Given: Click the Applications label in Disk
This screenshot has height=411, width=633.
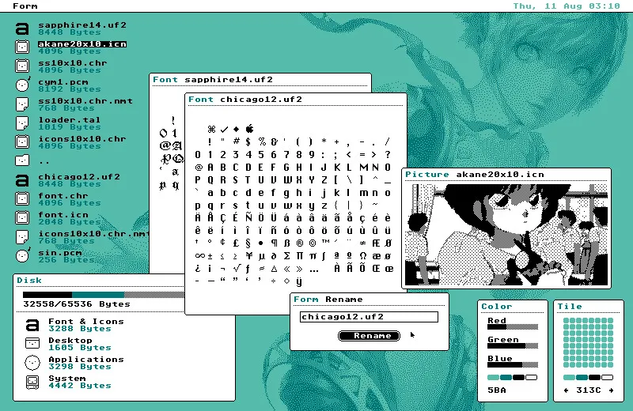Looking at the screenshot, I should tap(86, 359).
